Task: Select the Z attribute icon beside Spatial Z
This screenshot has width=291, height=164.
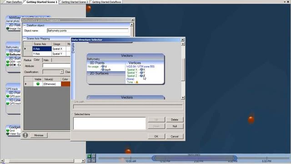Action: (141, 76)
